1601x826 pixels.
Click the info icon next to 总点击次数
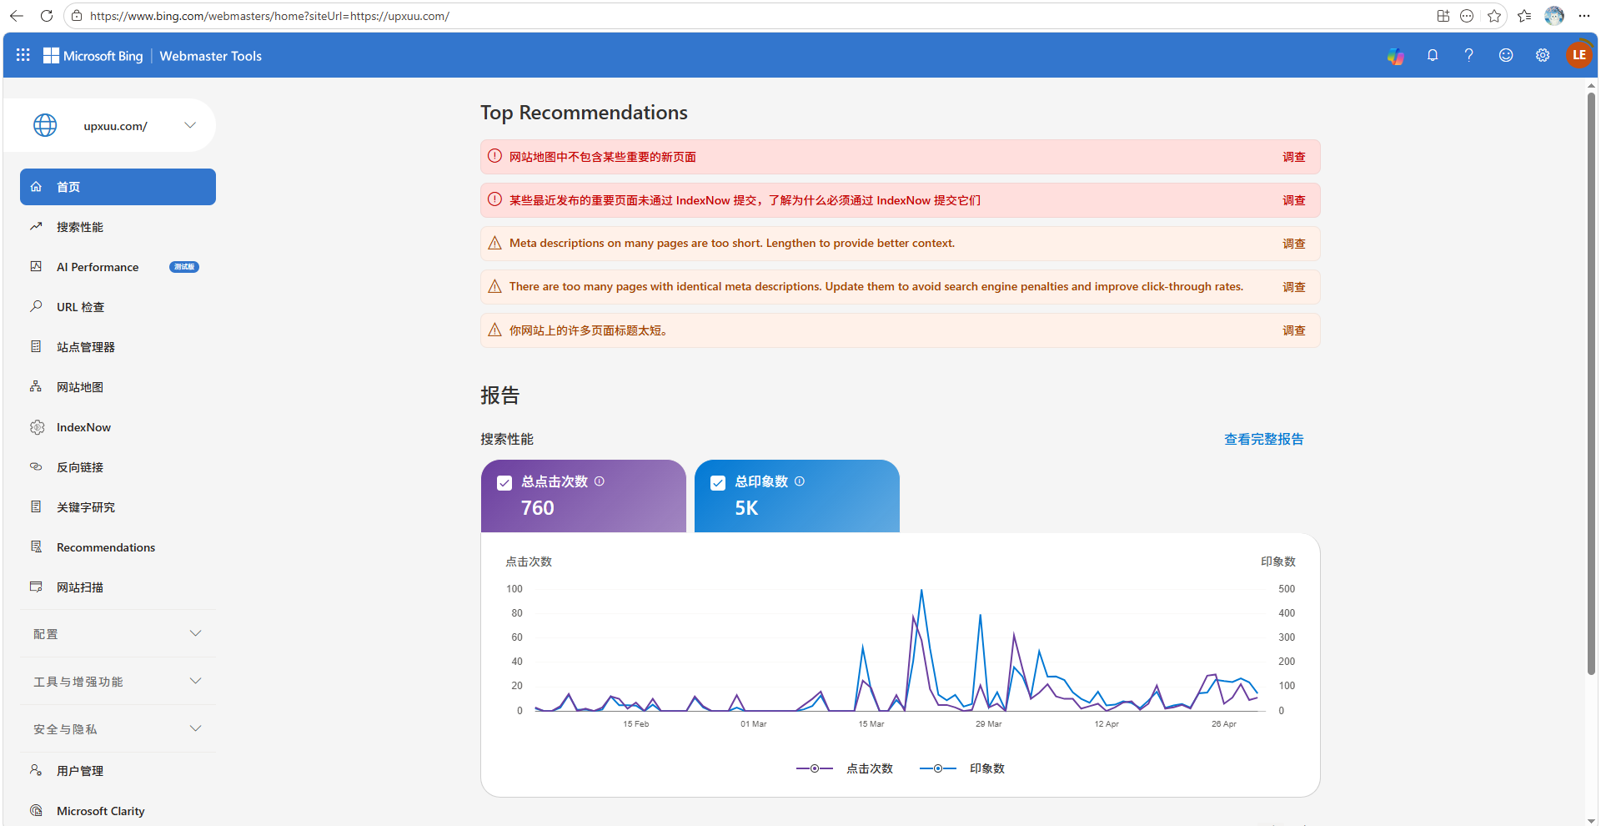pyautogui.click(x=600, y=481)
